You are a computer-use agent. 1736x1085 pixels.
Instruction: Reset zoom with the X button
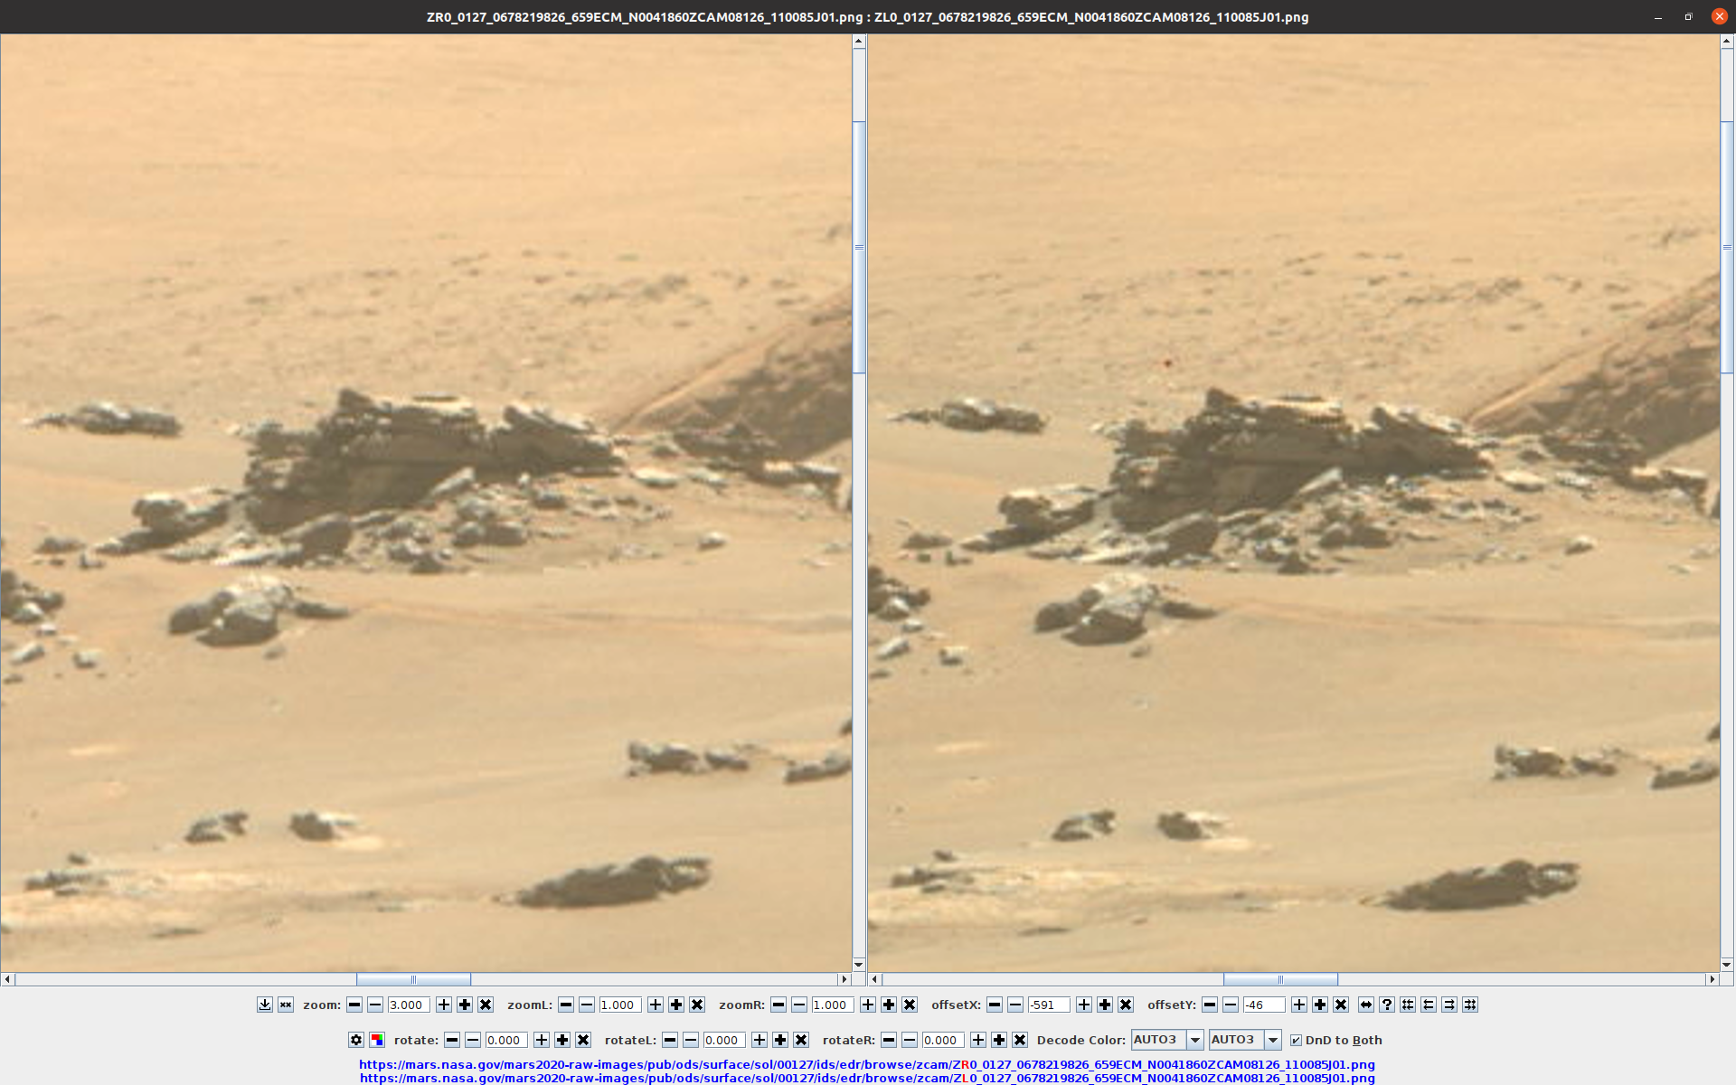click(x=486, y=1005)
